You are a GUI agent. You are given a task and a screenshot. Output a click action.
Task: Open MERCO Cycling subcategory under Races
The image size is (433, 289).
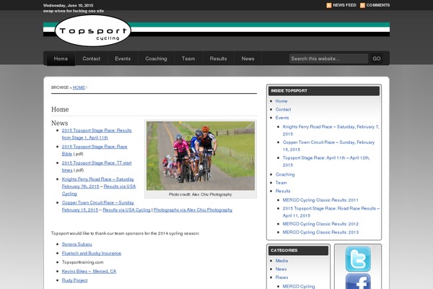point(299,287)
